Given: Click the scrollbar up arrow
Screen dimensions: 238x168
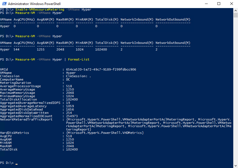Looking at the screenshot, I should (236, 10).
